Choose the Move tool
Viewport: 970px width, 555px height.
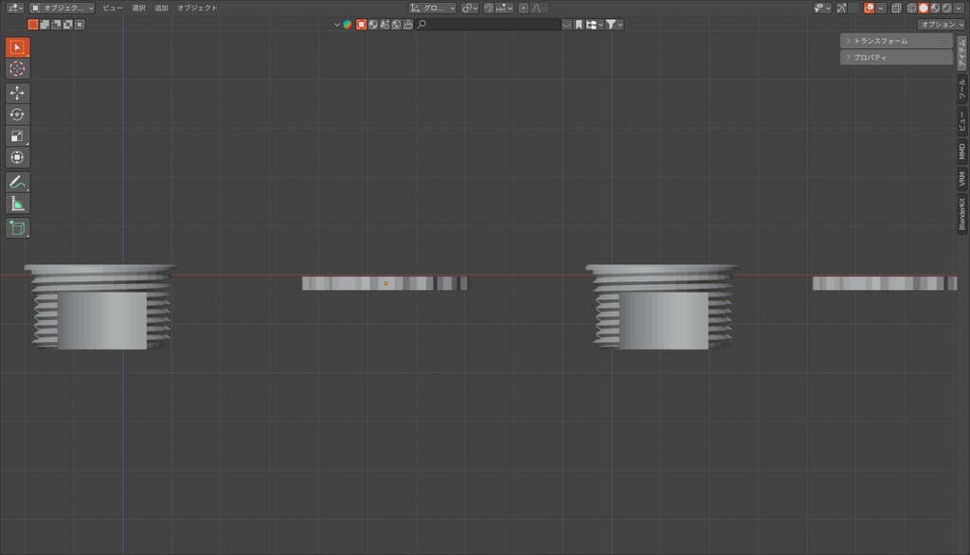tap(17, 93)
